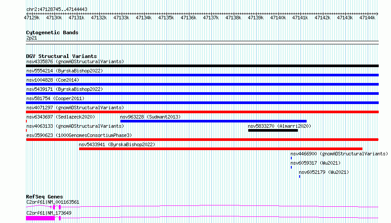The height and width of the screenshot is (223, 391).
Task: Click the Cytogenetic Bands track title
Action: (x=52, y=32)
